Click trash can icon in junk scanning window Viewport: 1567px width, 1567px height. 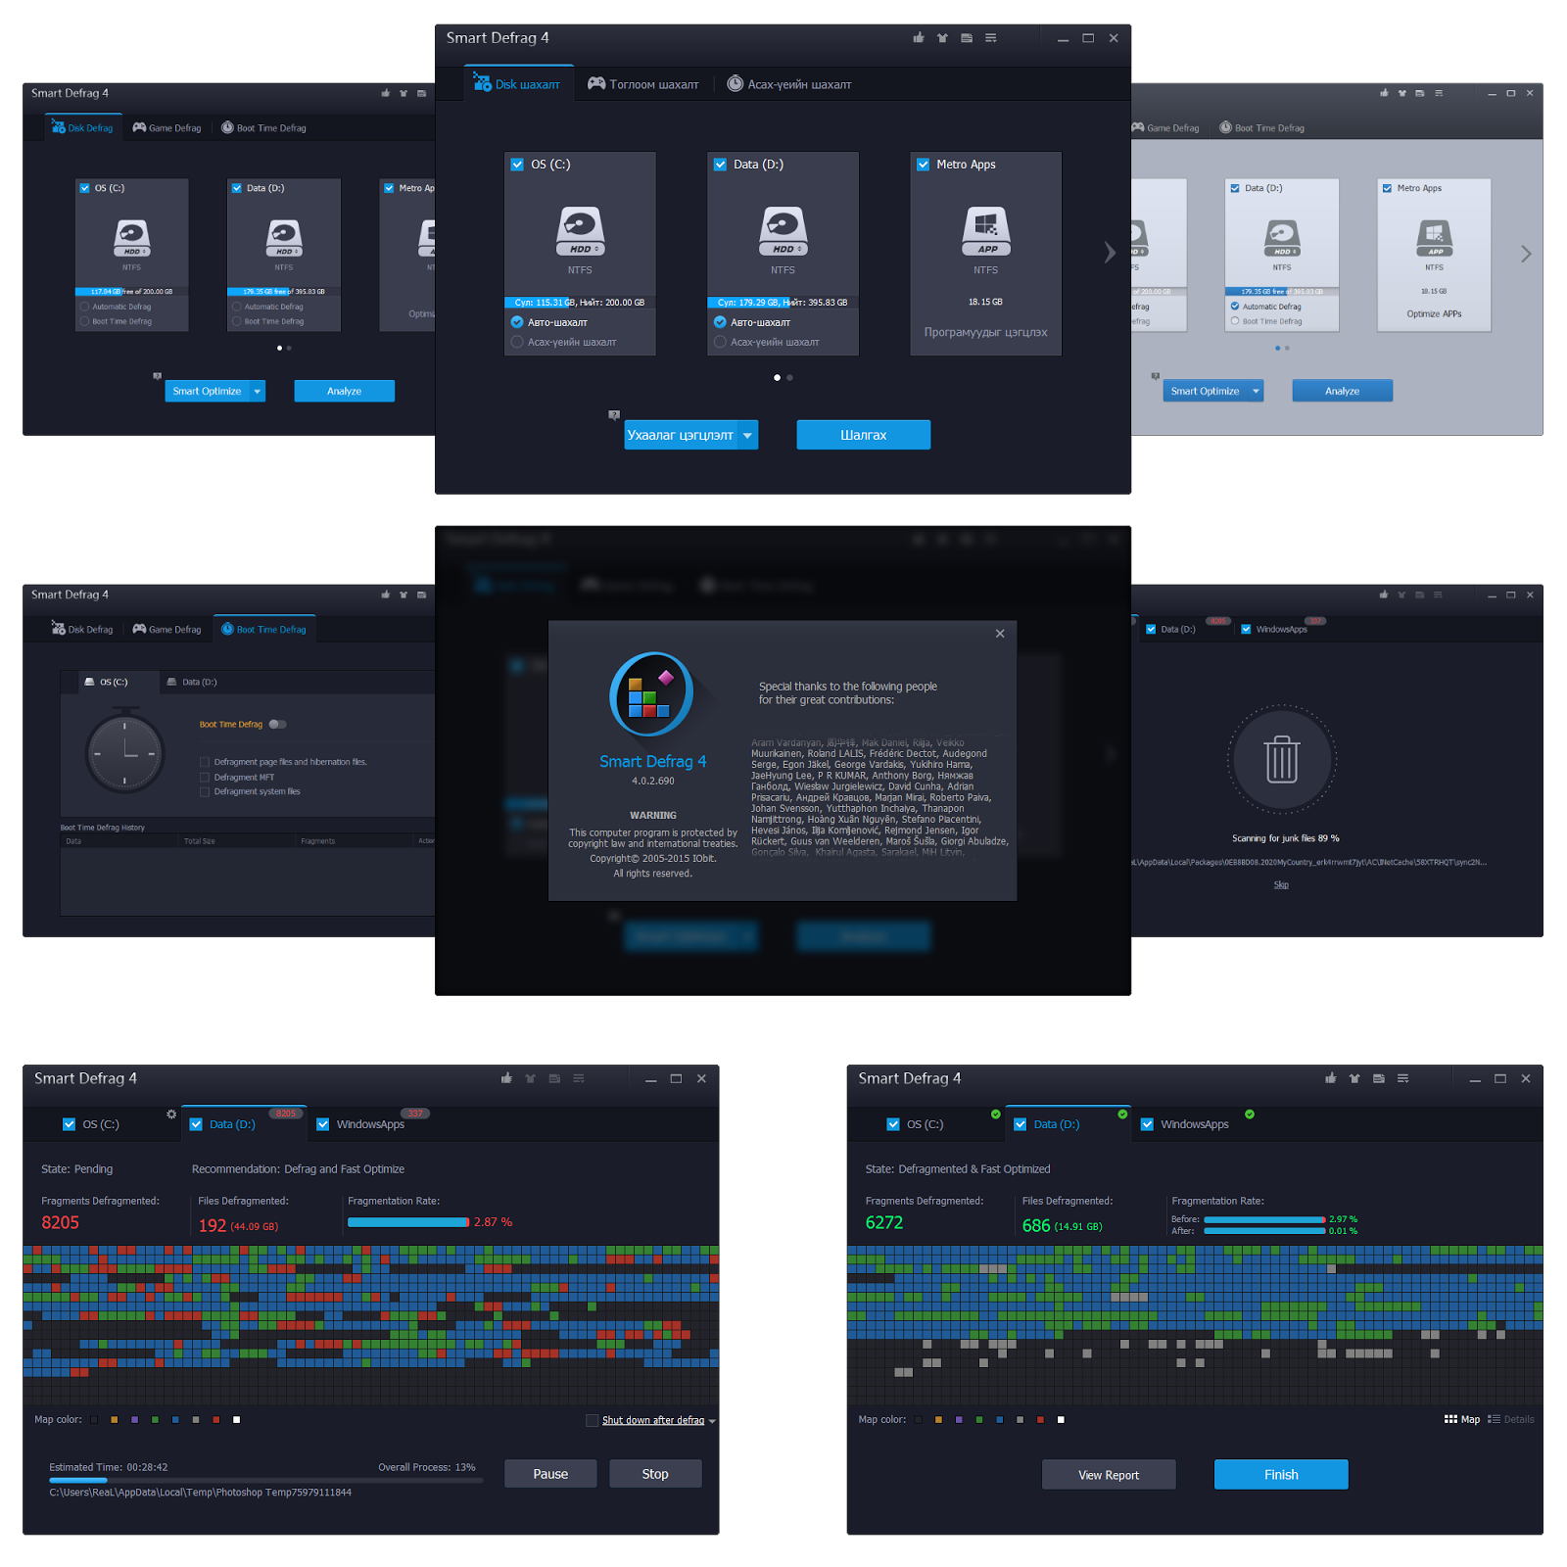pyautogui.click(x=1281, y=760)
